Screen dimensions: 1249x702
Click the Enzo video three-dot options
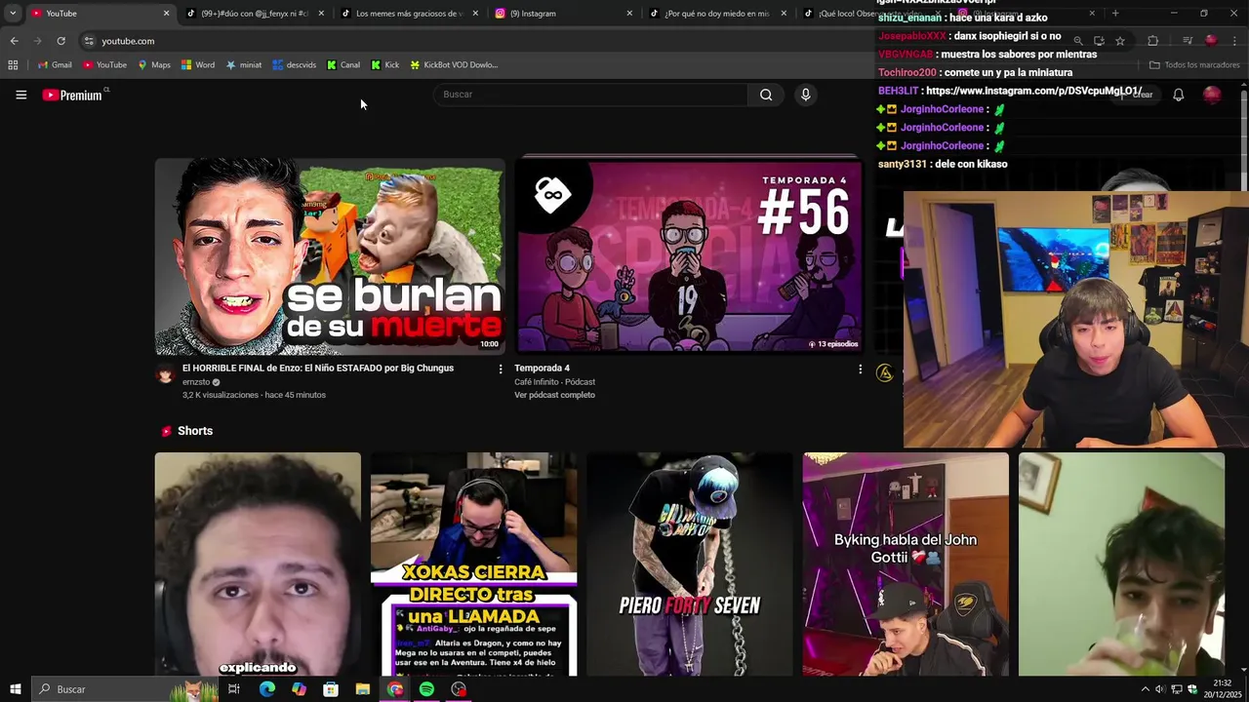coord(501,370)
